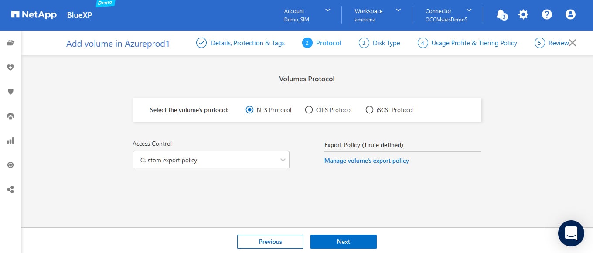The image size is (593, 253).
Task: Click the cloud storage sidebar icon
Action: click(x=10, y=43)
